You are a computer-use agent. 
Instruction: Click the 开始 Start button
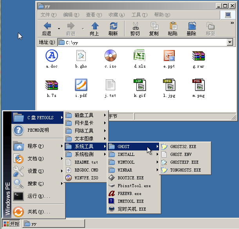(12, 224)
